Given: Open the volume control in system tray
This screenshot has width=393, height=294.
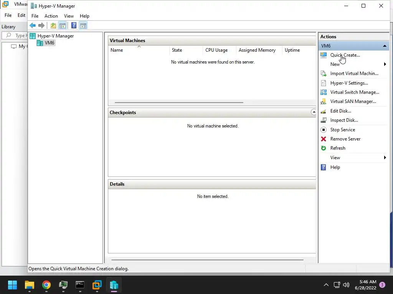Looking at the screenshot, I should [x=346, y=285].
